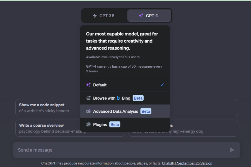Choose the Default GPT-4 mode
The width and height of the screenshot is (251, 167).
click(125, 85)
